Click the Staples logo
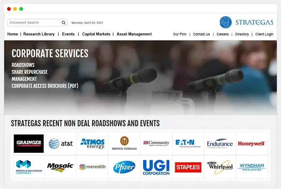This screenshot has width=281, height=189. click(x=188, y=167)
